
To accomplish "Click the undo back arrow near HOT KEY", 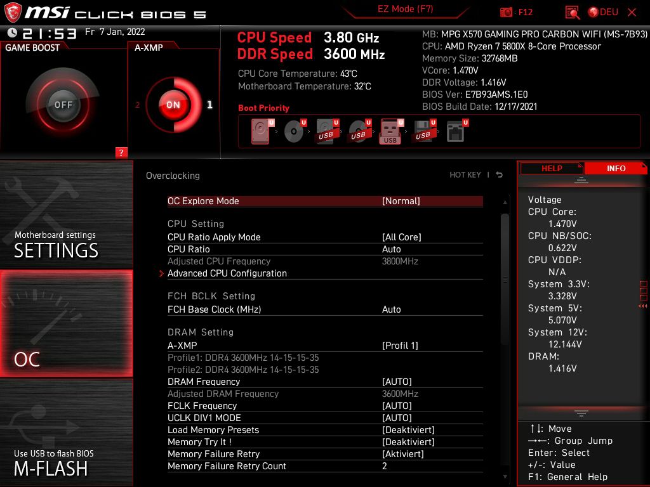I will 500,175.
